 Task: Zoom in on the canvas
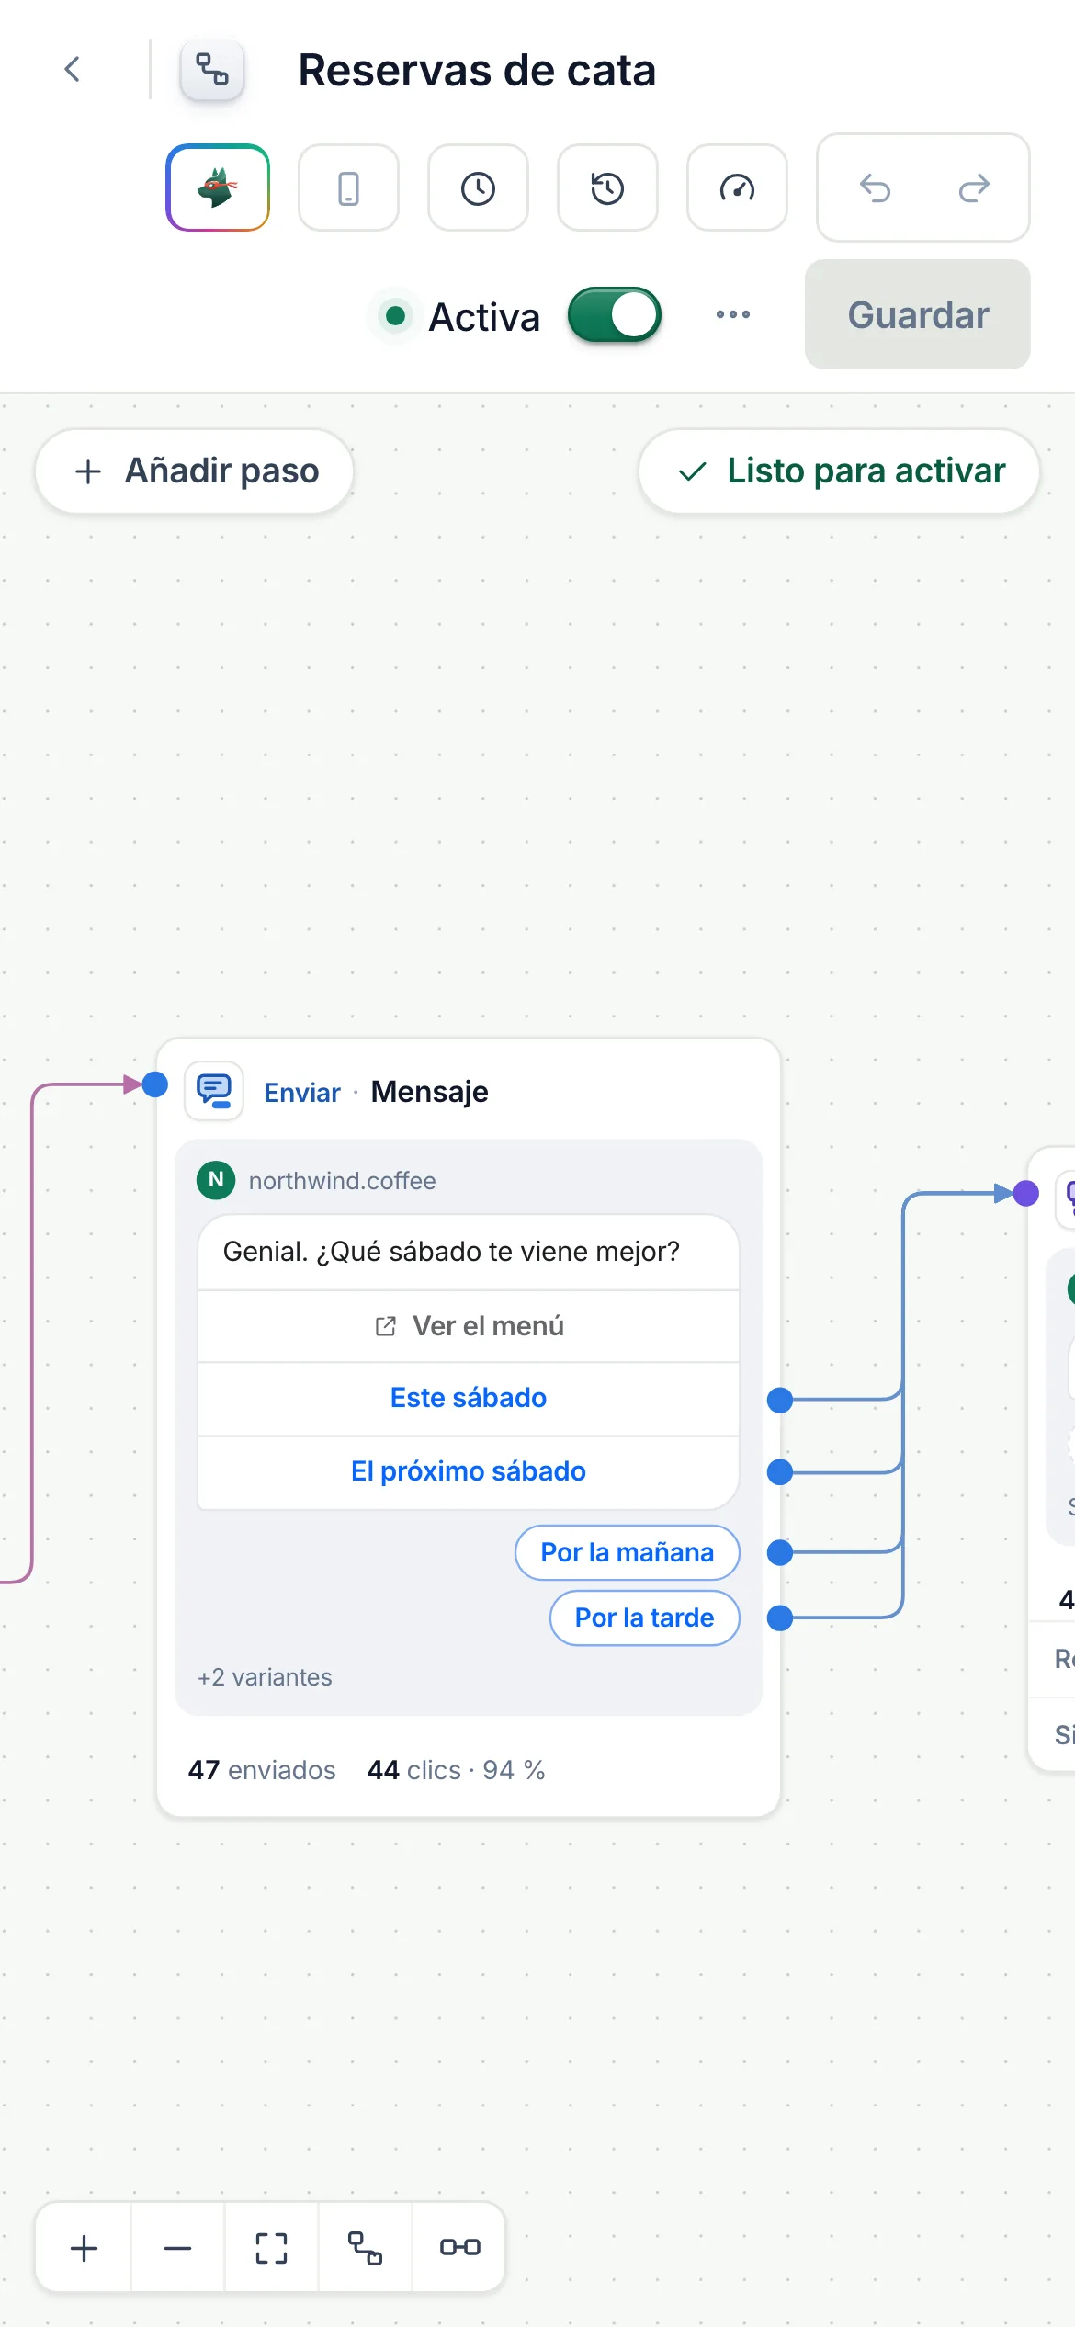coord(84,2248)
